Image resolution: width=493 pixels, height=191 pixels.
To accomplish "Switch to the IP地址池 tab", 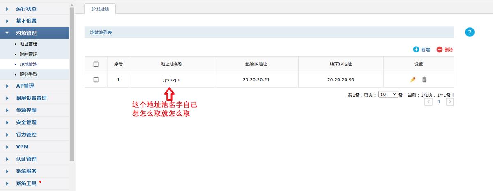I will point(100,9).
